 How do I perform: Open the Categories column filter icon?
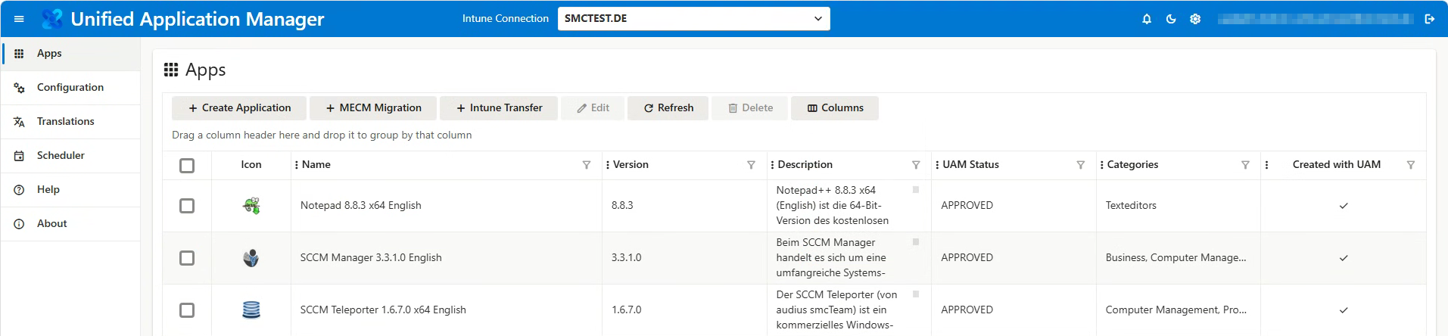click(x=1245, y=165)
